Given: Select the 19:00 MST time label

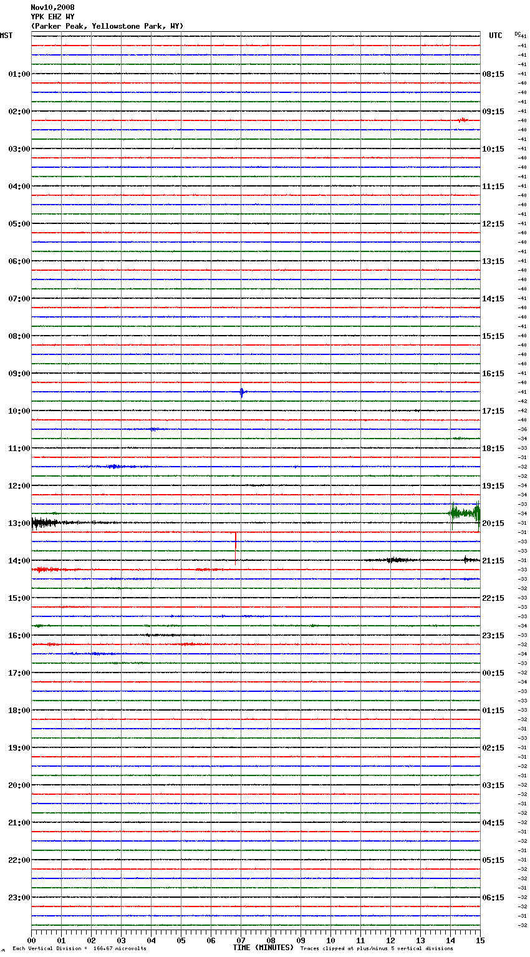Looking at the screenshot, I should (x=19, y=748).
